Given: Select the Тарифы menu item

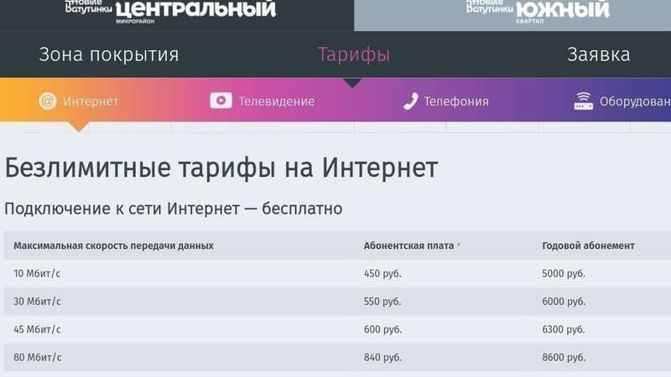Looking at the screenshot, I should point(353,54).
